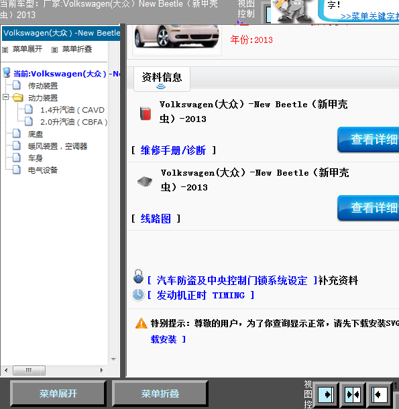Image resolution: width=399 pixels, height=409 pixels.
Task: Open 2.0升汽油 (CBFA) engine item
Action: (x=74, y=122)
